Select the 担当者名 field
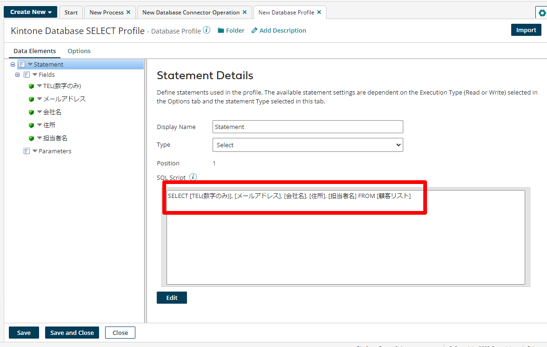This screenshot has width=547, height=347. tap(55, 138)
